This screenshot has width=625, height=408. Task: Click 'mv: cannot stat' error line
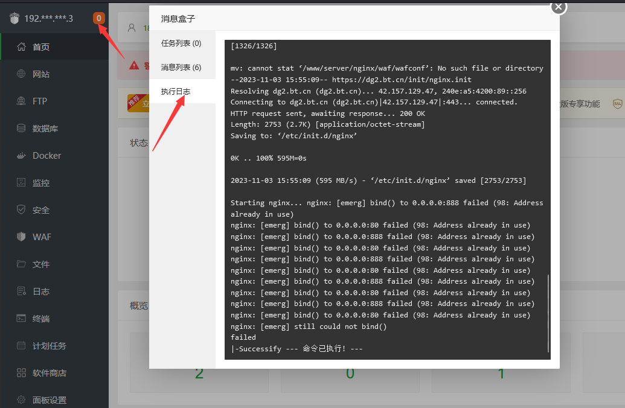click(386, 68)
